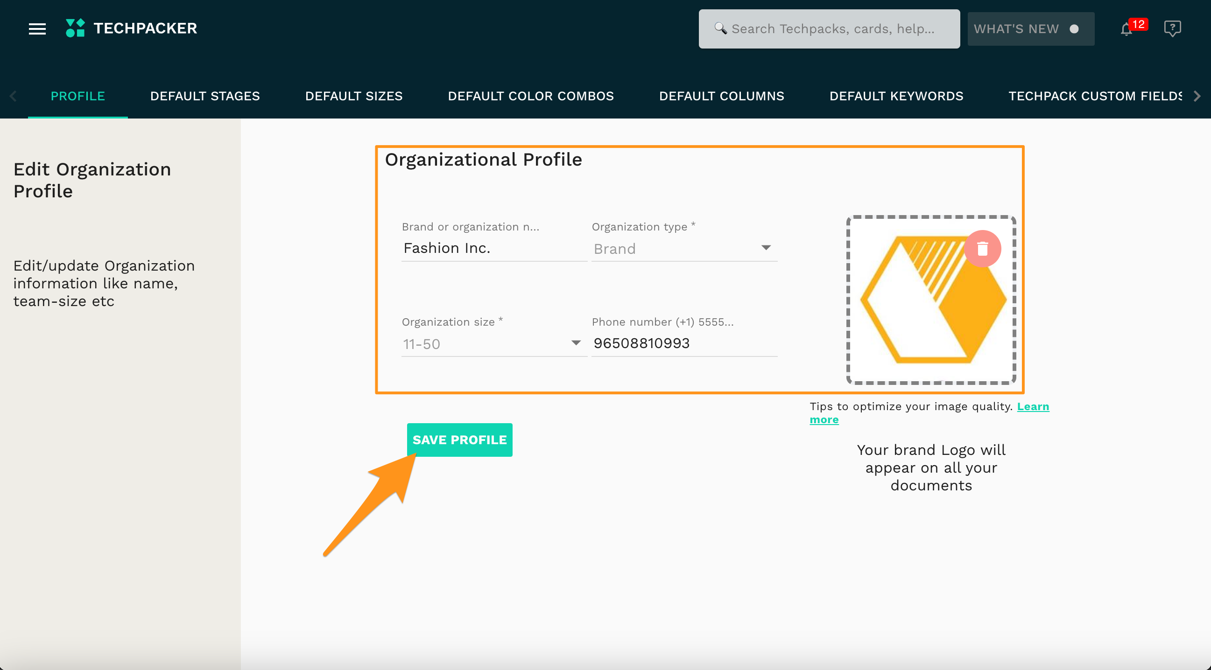The width and height of the screenshot is (1211, 670).
Task: Open the Learn more link
Action: click(x=1032, y=406)
